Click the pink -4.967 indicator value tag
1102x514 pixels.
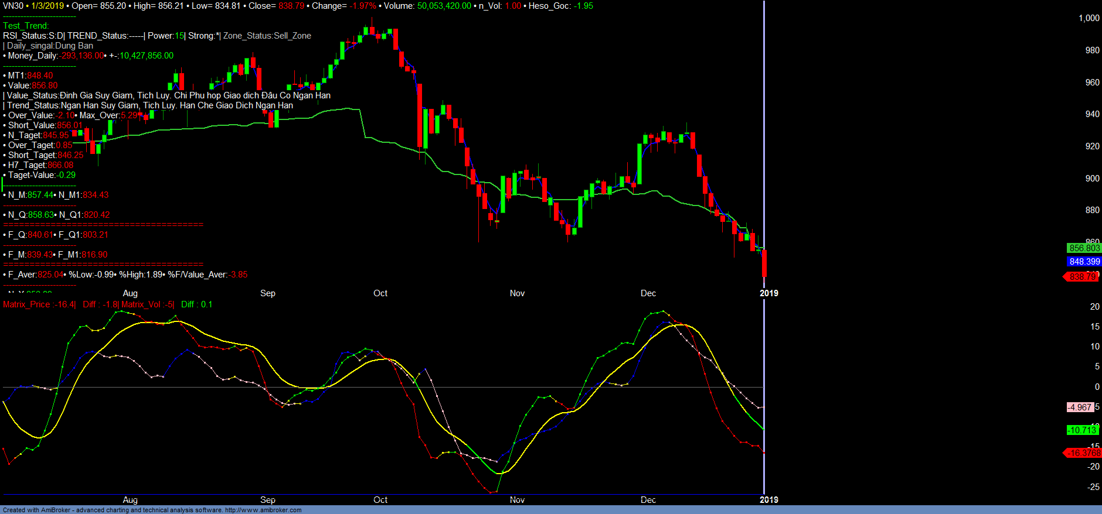pos(1080,407)
